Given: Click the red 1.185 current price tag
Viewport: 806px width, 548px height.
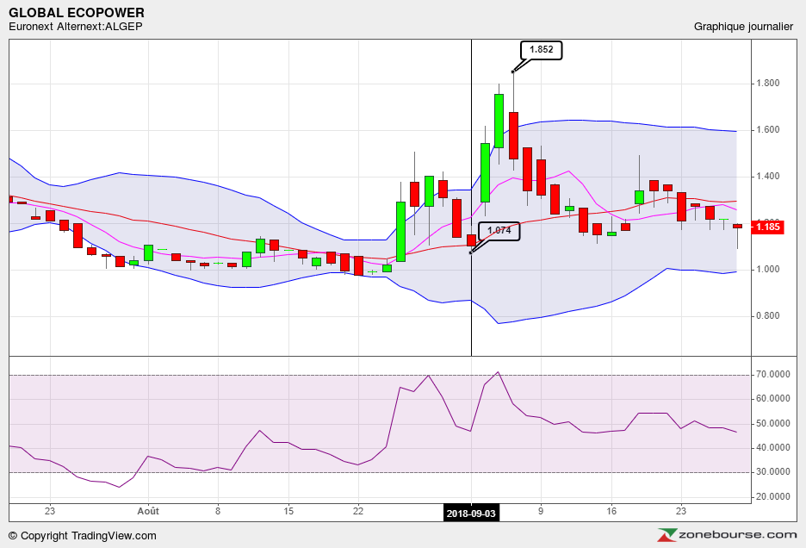Looking at the screenshot, I should point(767,227).
